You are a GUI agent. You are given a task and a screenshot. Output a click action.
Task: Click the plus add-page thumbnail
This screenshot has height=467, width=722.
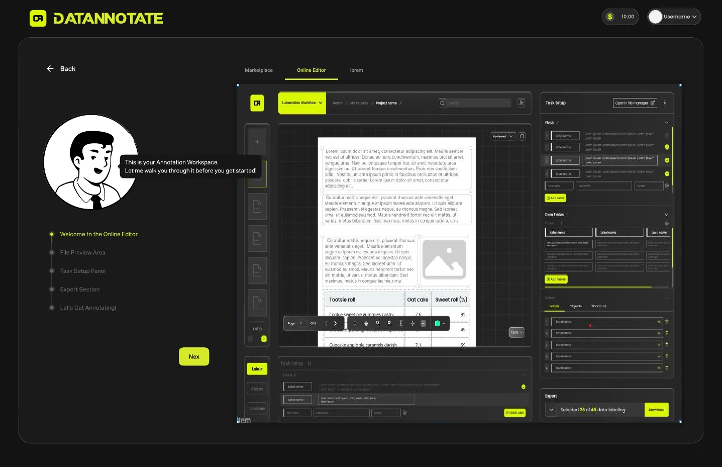[257, 142]
